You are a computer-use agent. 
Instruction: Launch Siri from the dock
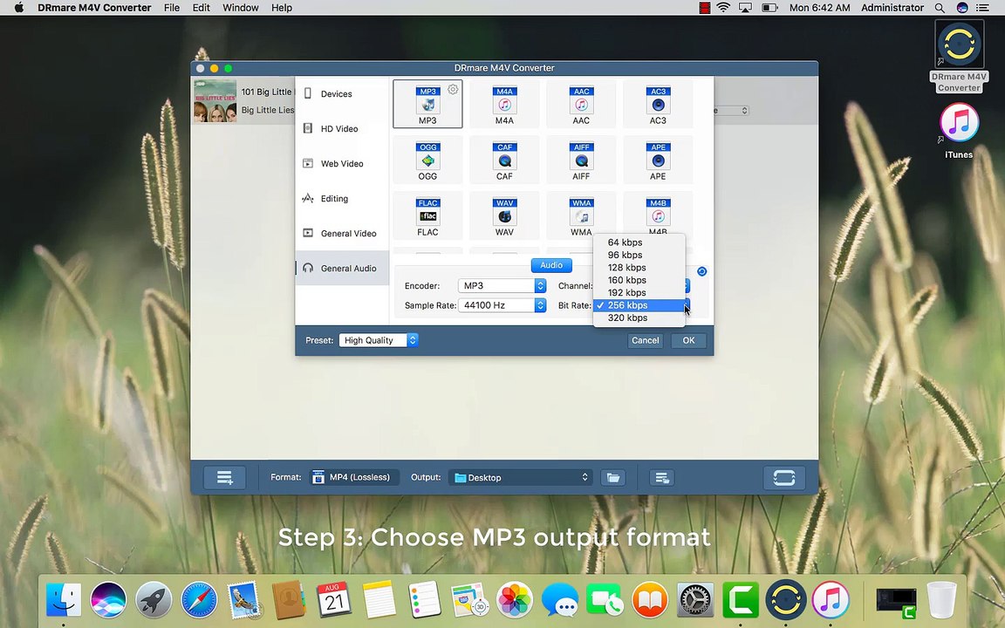click(108, 600)
